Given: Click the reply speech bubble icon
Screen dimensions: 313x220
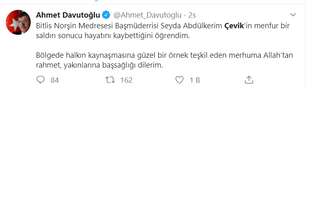Looking at the screenshot, I should [41, 80].
